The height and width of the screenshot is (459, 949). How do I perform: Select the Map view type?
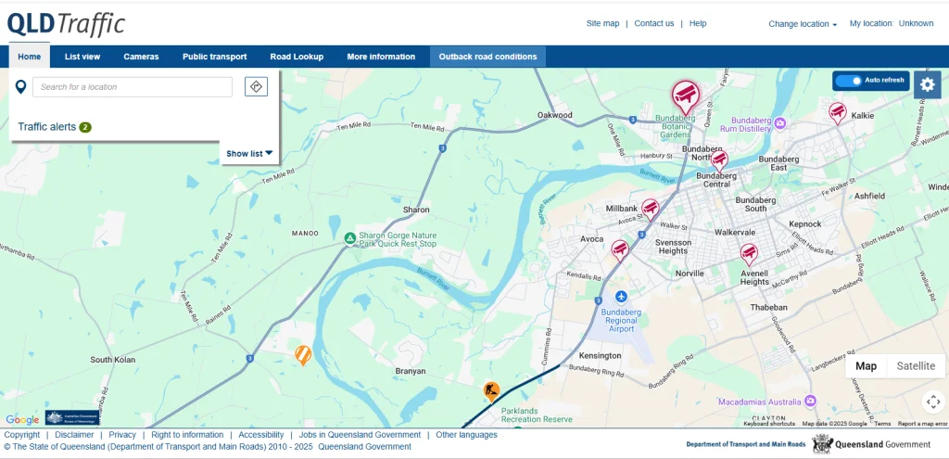tap(866, 366)
